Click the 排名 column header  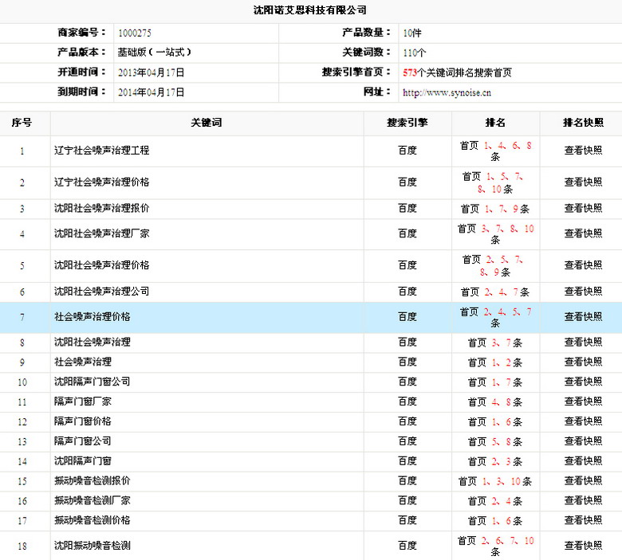pos(495,123)
